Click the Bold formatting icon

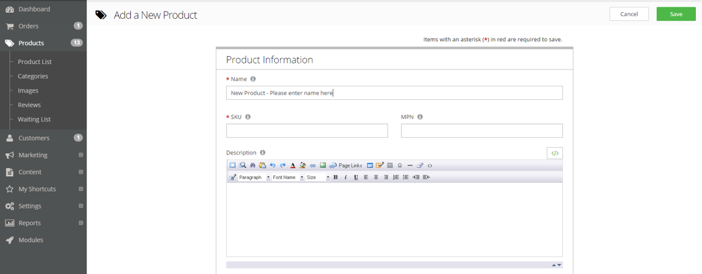pos(335,177)
